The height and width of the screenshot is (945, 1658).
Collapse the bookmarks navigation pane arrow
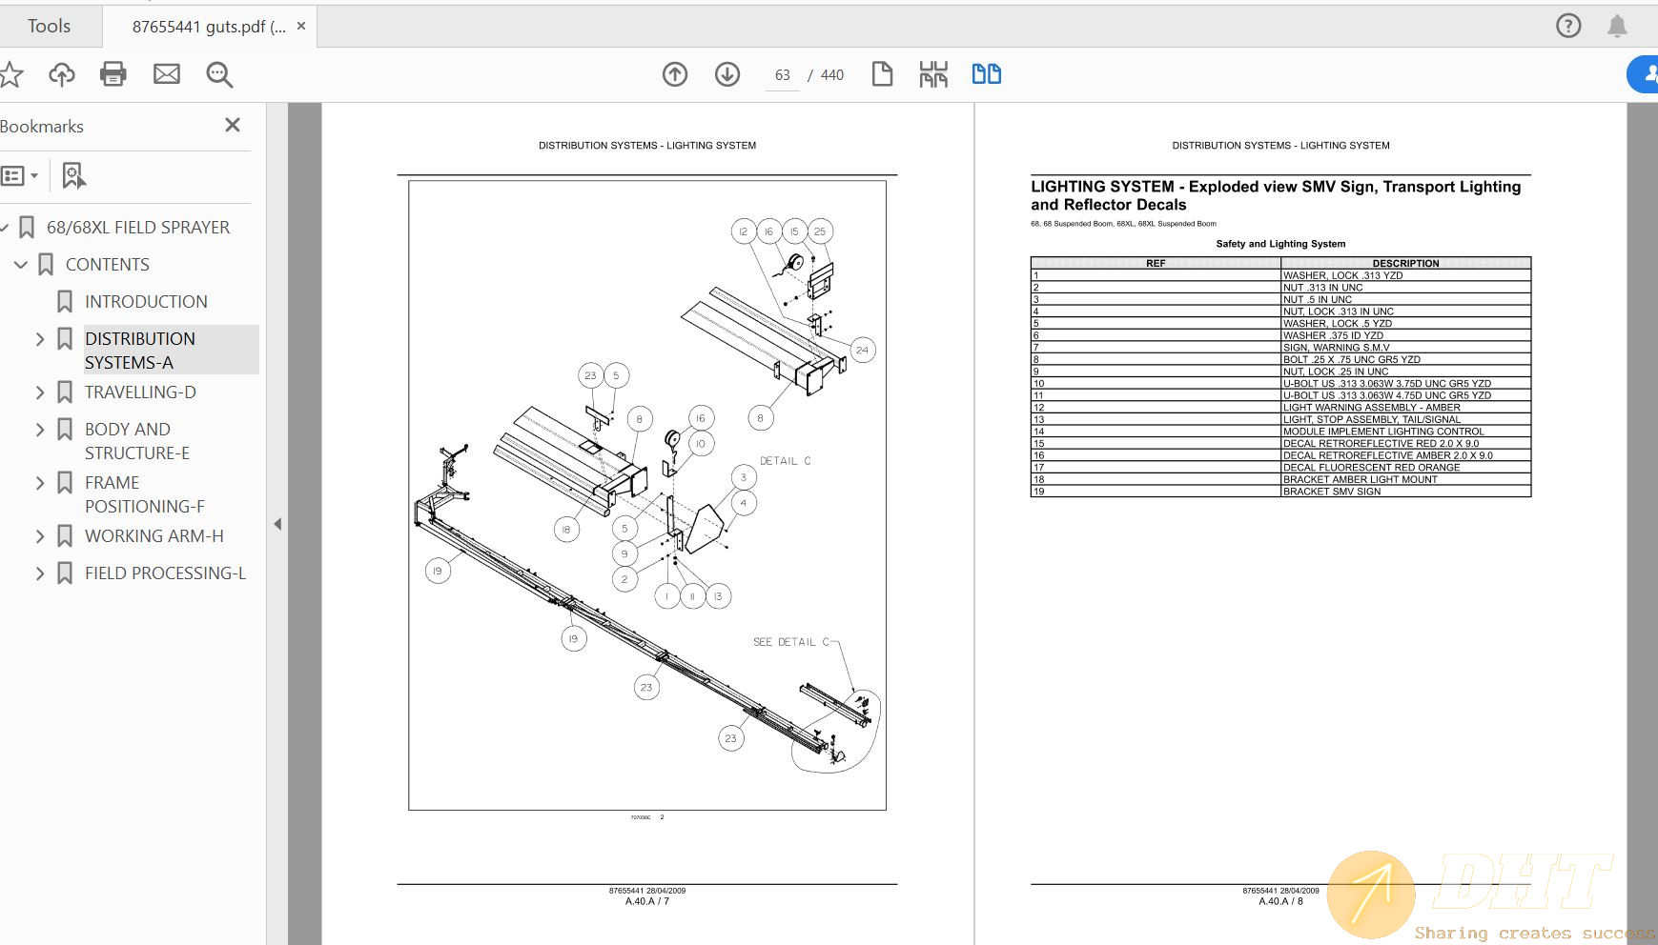click(x=277, y=524)
